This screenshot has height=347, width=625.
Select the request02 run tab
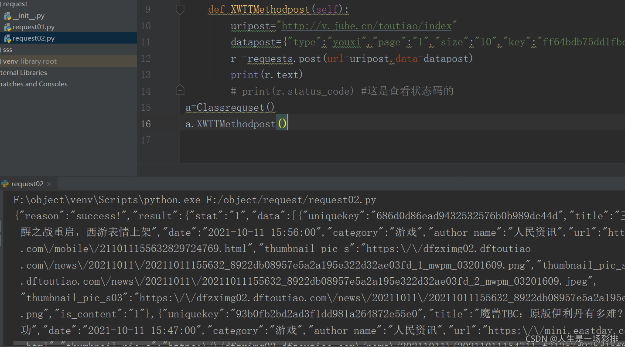[x=27, y=184]
